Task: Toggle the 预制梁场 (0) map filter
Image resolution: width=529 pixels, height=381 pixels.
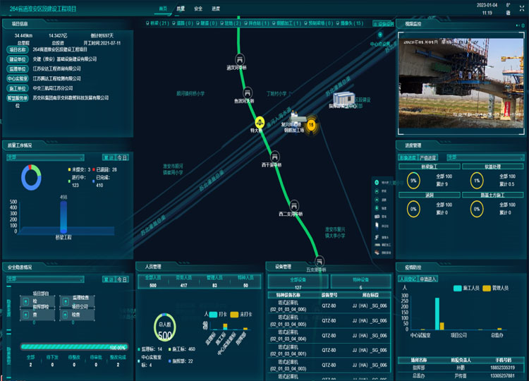Action: click(319, 23)
